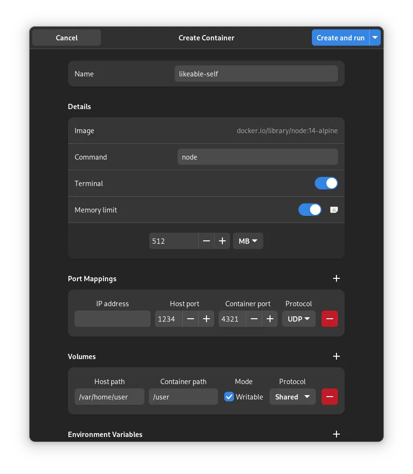Turn off the Memory limit switch
Image resolution: width=413 pixels, height=474 pixels.
[x=310, y=210]
